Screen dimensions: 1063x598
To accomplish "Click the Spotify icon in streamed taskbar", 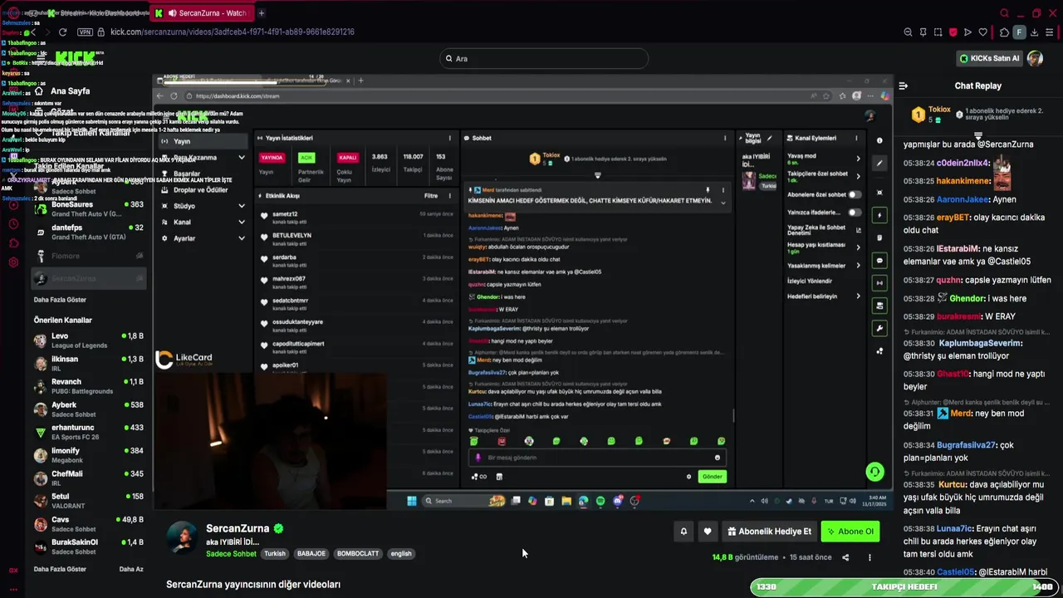I will click(x=600, y=501).
